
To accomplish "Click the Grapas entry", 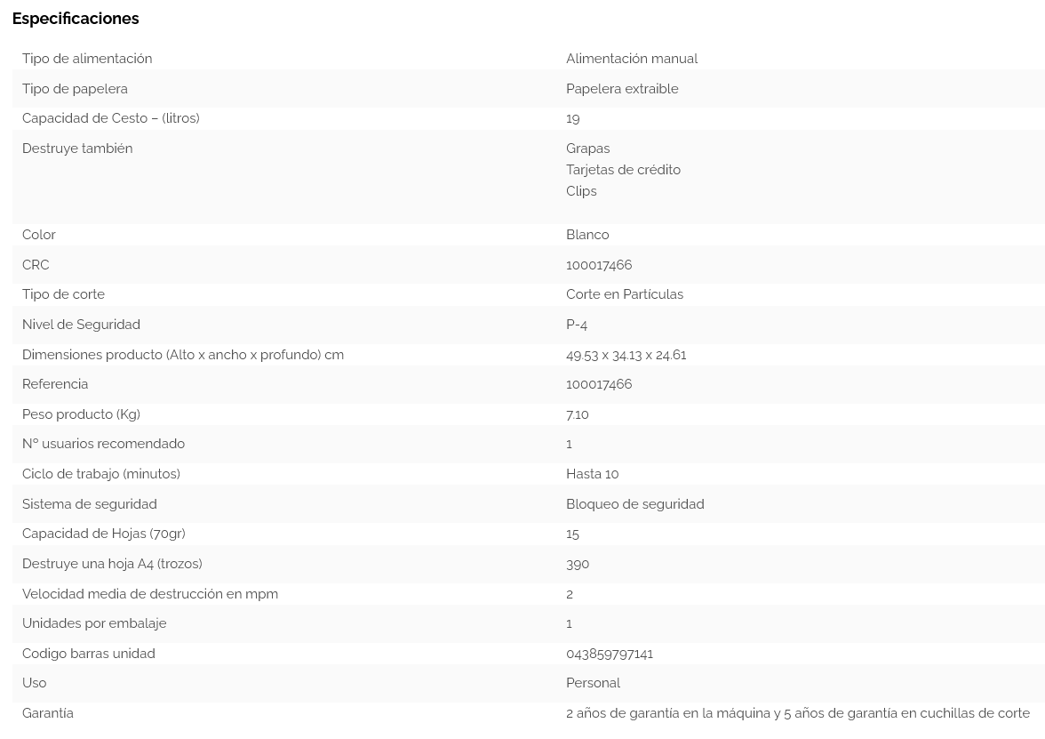I will (x=587, y=149).
